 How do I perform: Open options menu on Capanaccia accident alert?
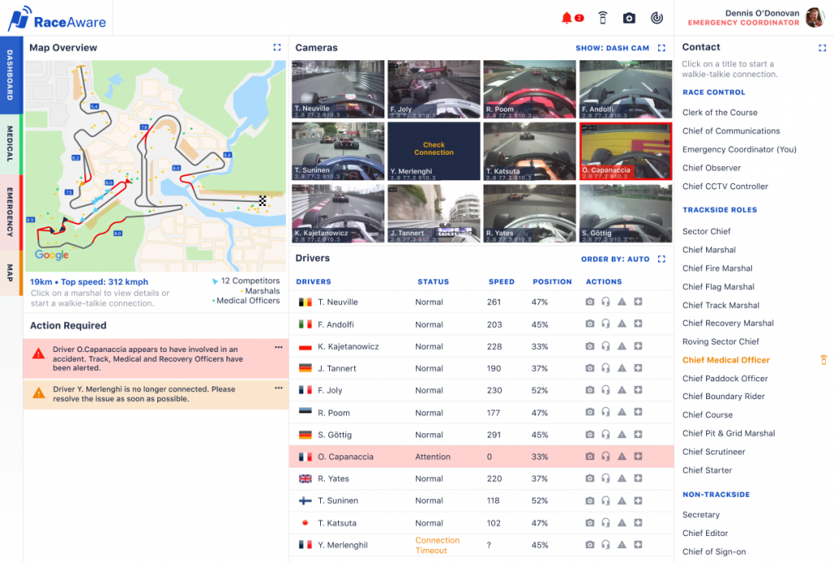(x=279, y=348)
